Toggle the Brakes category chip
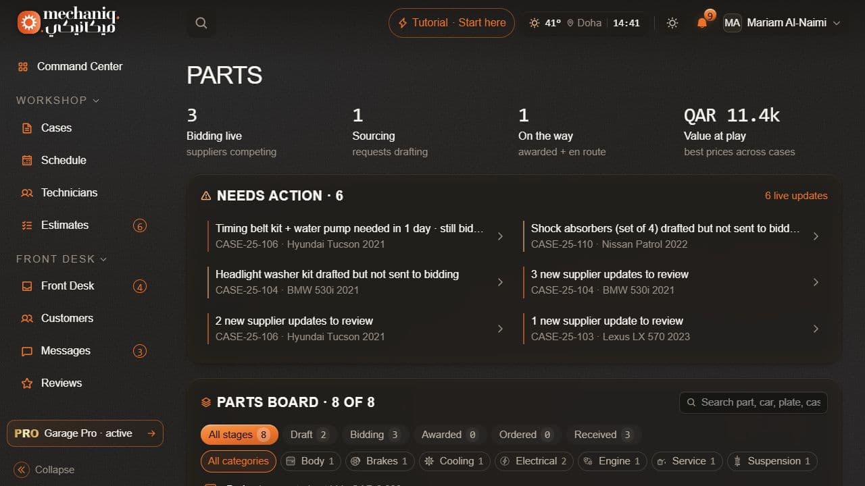The height and width of the screenshot is (486, 865). tap(380, 461)
